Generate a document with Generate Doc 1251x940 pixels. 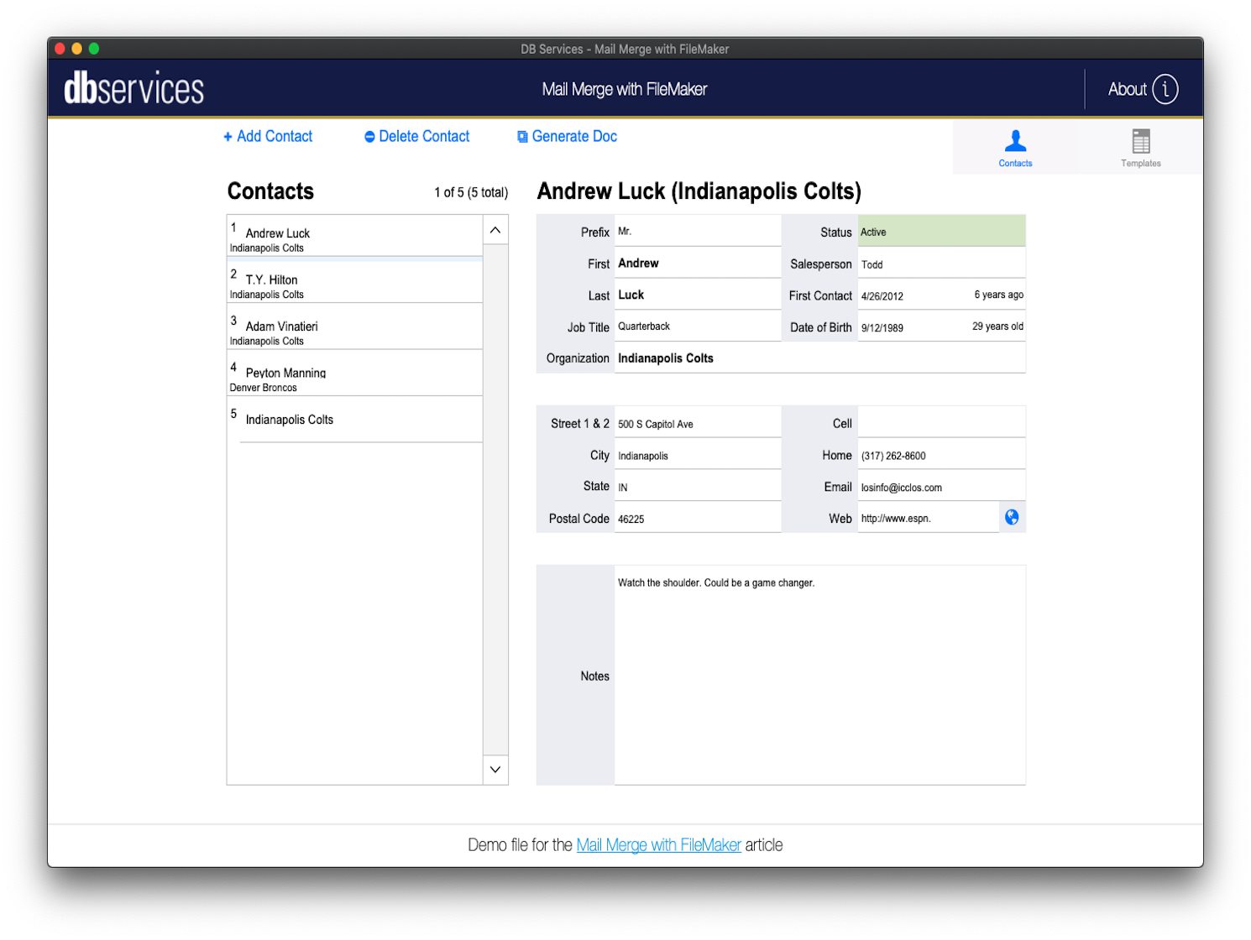click(567, 136)
